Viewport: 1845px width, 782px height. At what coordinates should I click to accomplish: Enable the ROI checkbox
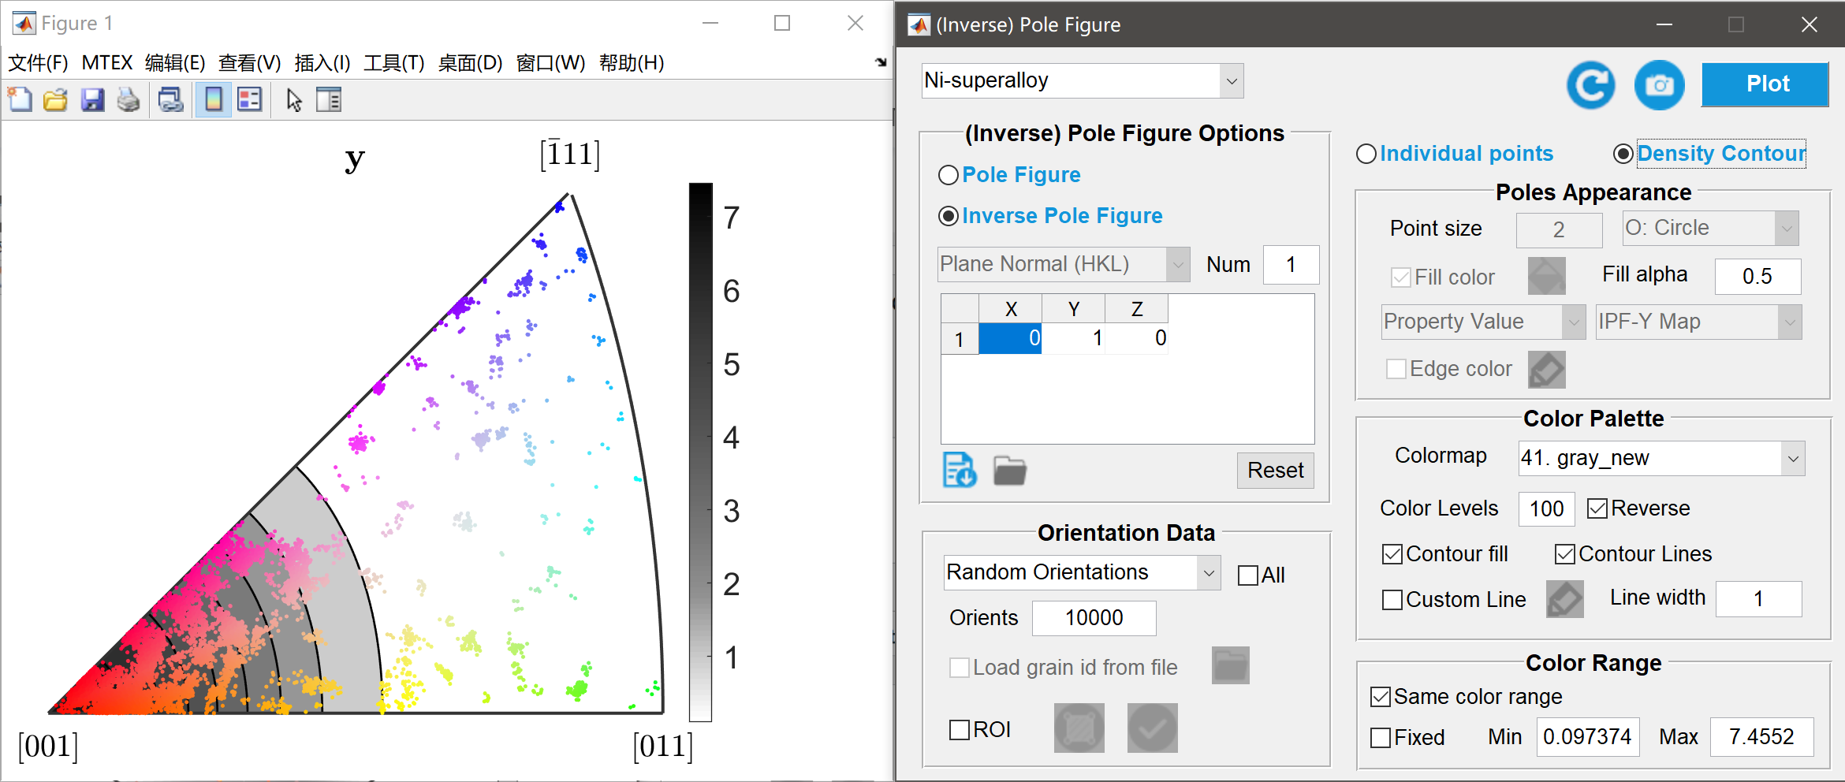(960, 730)
